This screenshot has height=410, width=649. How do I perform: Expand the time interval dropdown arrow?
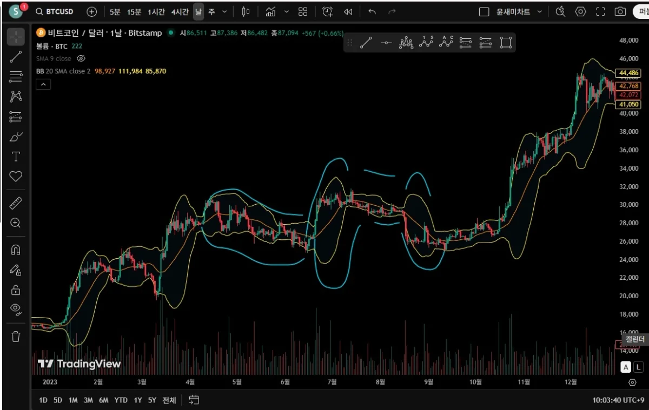[x=225, y=11]
